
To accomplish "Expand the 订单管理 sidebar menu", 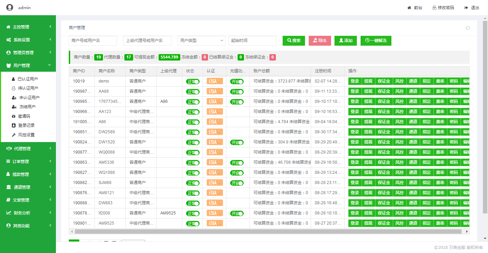I will click(x=28, y=162).
